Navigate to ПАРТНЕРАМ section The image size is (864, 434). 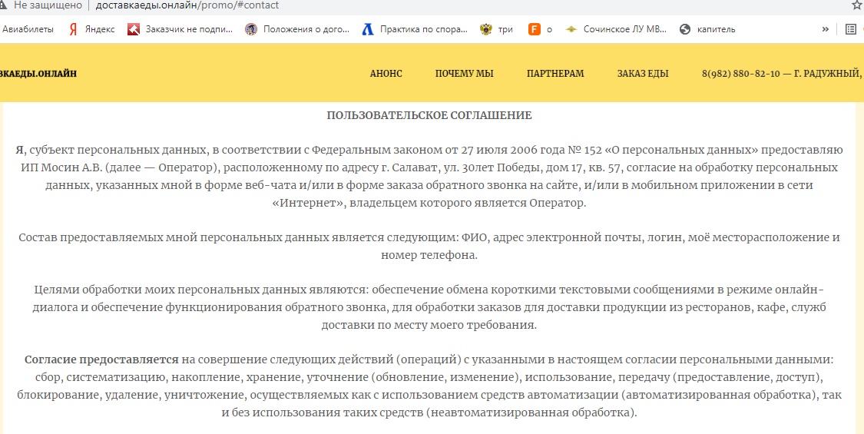click(x=555, y=74)
